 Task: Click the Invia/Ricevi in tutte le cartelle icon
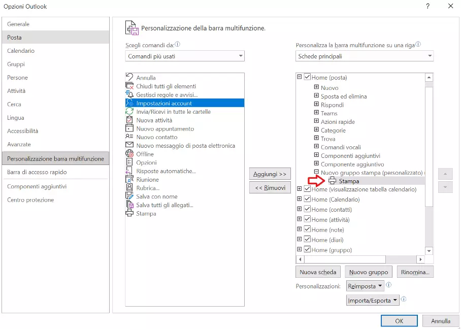(x=129, y=111)
